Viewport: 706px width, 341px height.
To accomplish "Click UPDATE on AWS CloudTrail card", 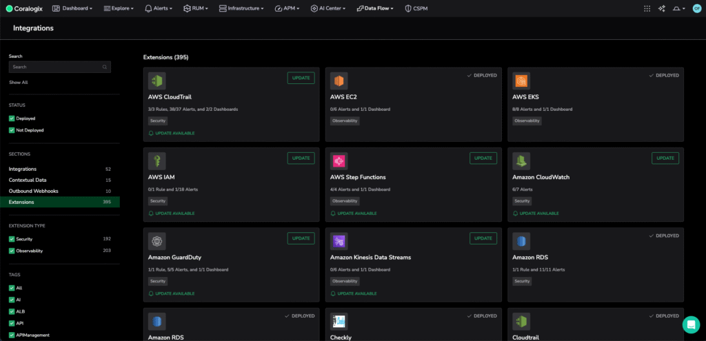I will (x=301, y=78).
